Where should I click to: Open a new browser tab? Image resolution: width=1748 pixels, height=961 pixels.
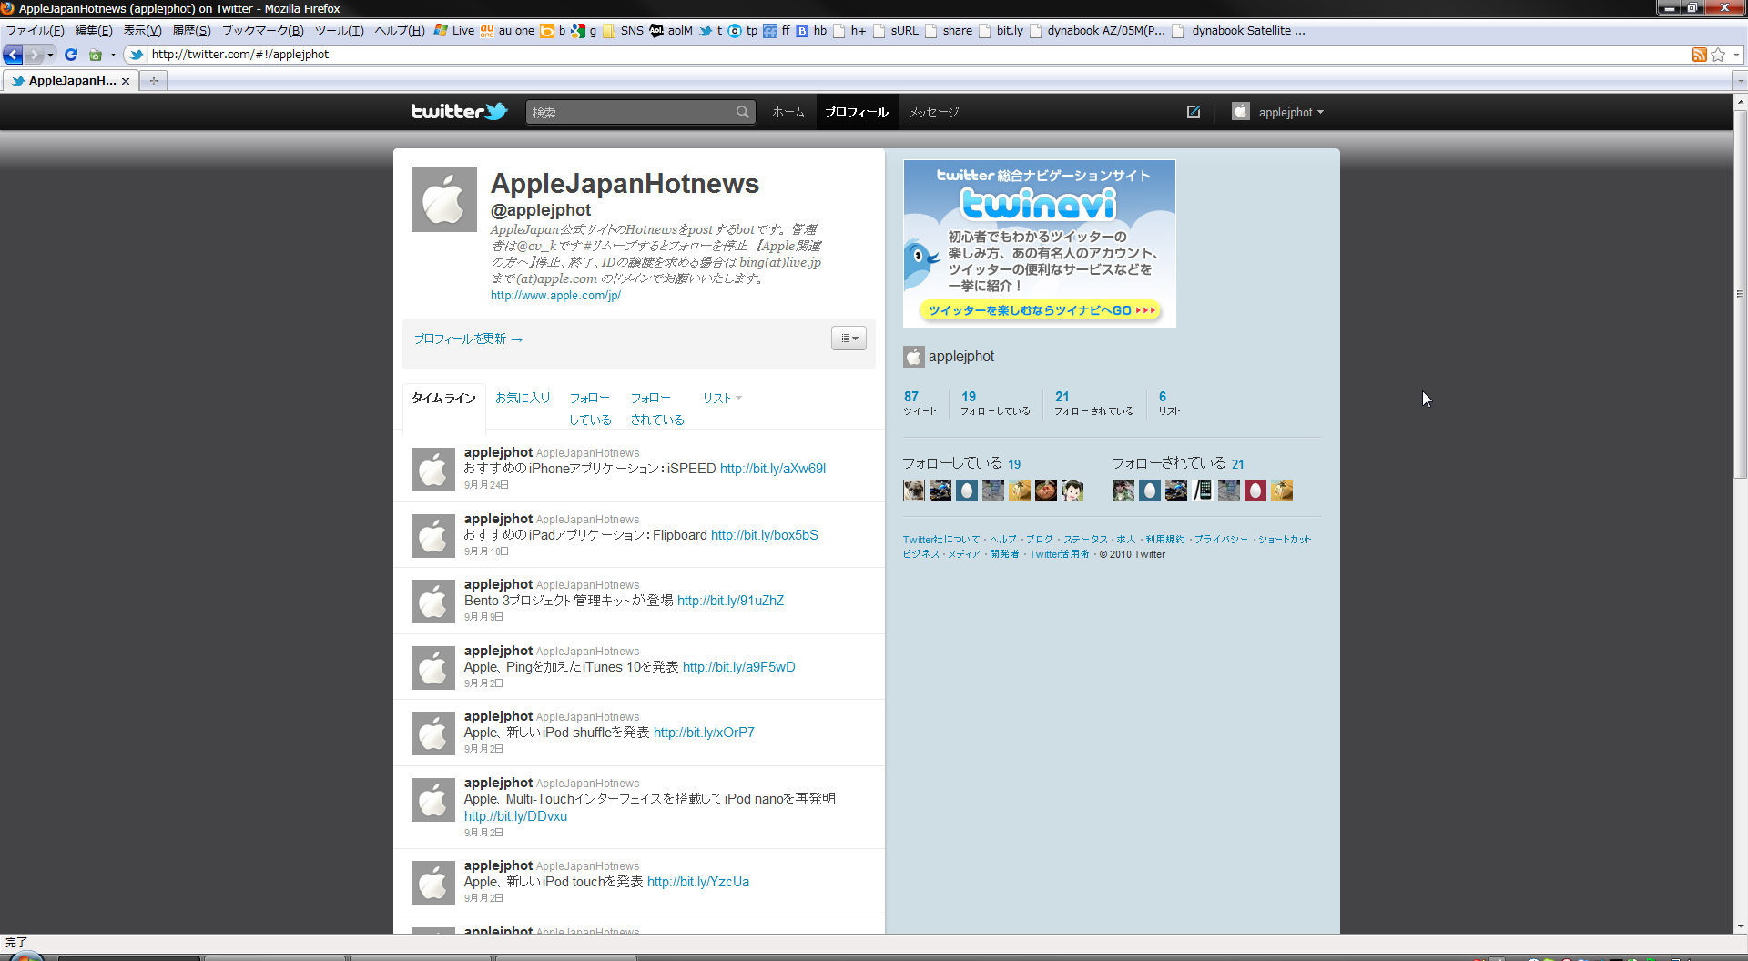[x=153, y=81]
